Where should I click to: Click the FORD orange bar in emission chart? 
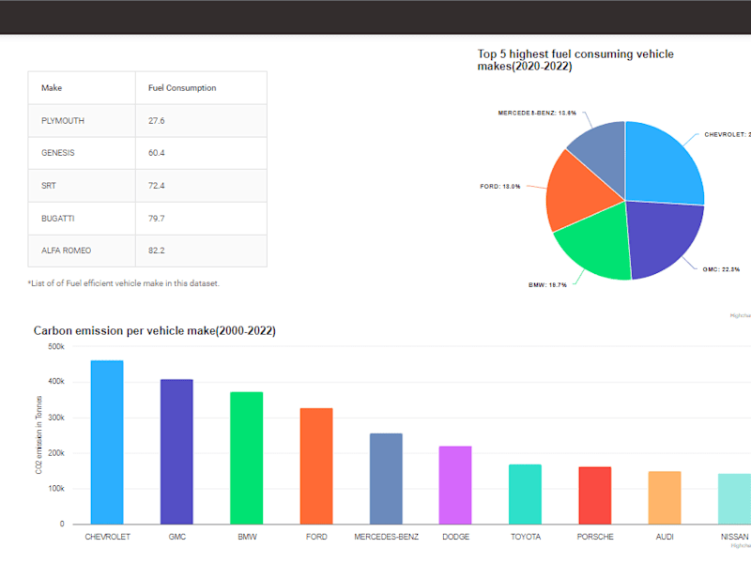coord(316,466)
